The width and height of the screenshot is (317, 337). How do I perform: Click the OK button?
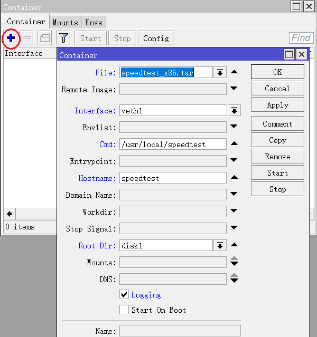coord(277,72)
